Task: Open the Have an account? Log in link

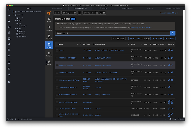Action: [169, 13]
